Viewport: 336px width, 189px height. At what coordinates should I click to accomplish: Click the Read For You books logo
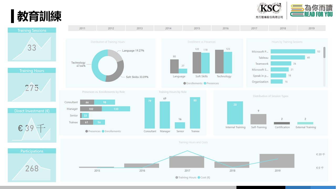pos(311,11)
